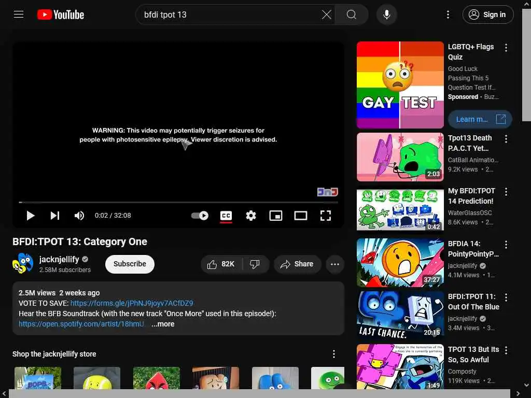531x398 pixels.
Task: Open the settings three-dot menu near Sign in
Action: click(x=448, y=15)
